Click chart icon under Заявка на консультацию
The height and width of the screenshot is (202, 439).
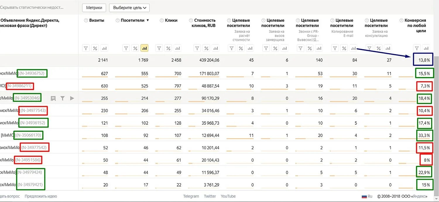coord(388,48)
